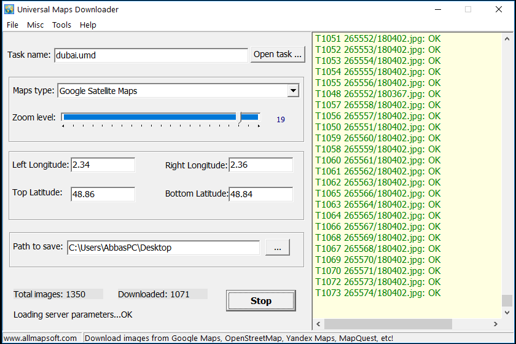Click the zoom level value 19
Image resolution: width=516 pixels, height=344 pixels.
281,120
